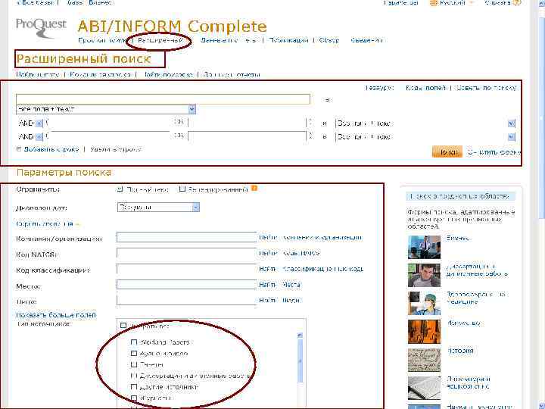Open the field selector for first AND row
This screenshot has width=545, height=409.
[425, 123]
